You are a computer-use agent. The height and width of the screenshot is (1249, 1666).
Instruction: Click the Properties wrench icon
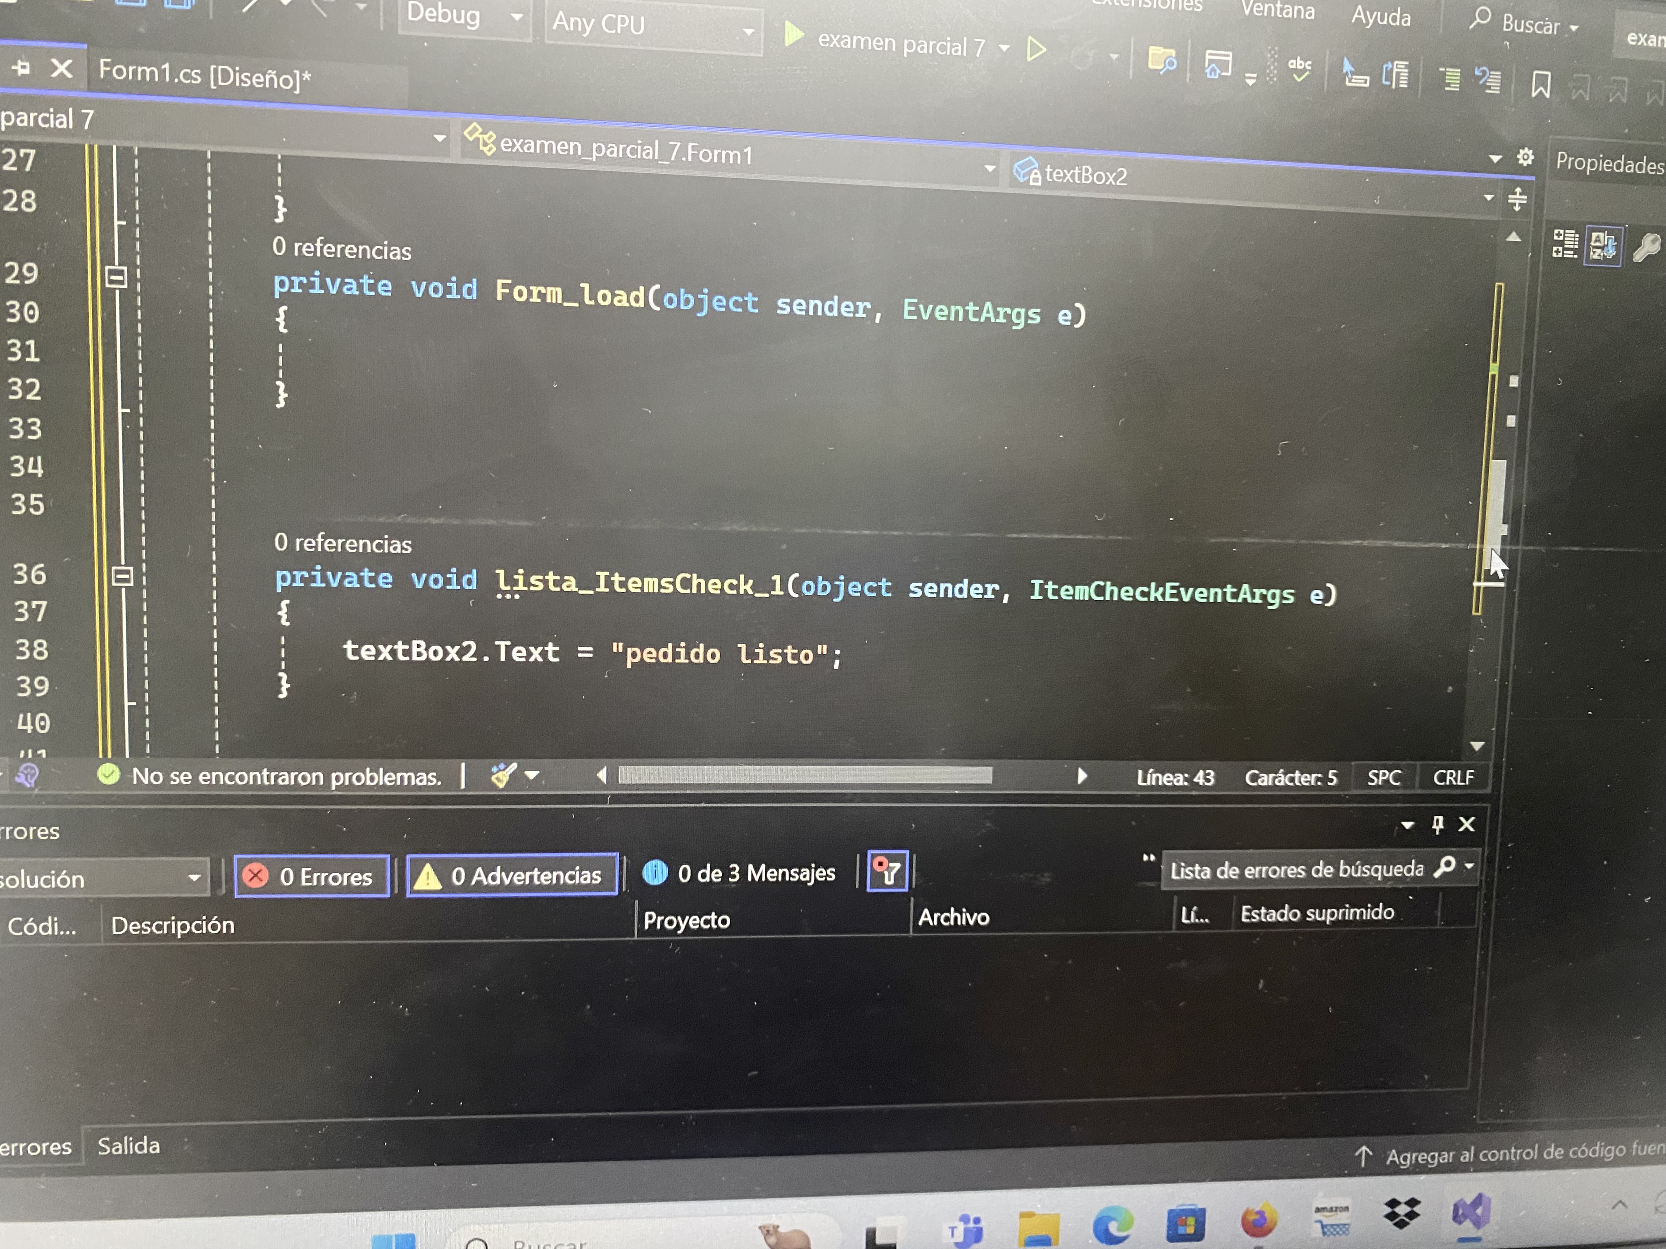tap(1647, 248)
